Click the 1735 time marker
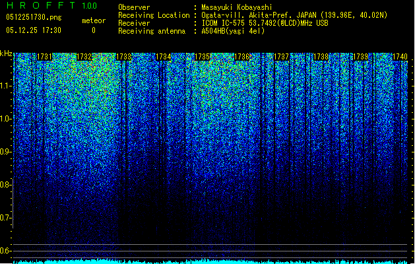This screenshot has height=264, width=415. pos(203,57)
